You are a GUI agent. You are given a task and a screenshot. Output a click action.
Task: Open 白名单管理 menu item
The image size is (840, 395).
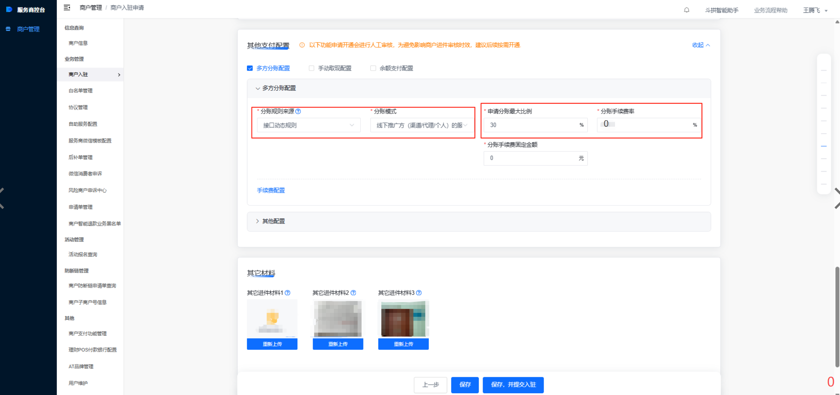click(81, 90)
